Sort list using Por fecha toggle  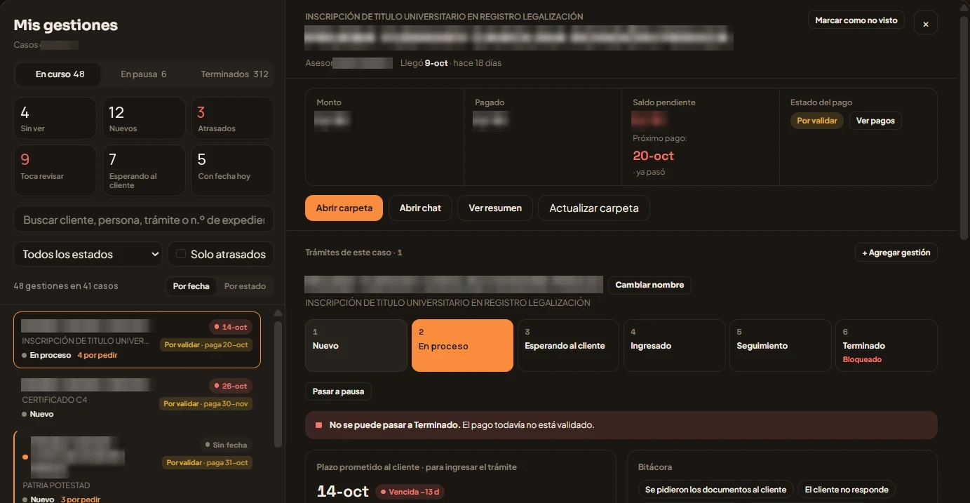tap(191, 286)
